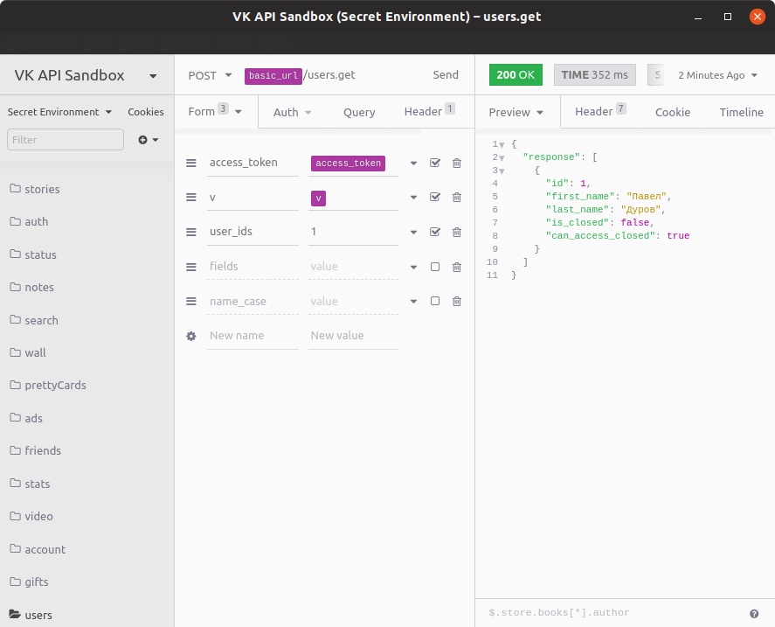Switch to the Timeline tab
Viewport: 775px width, 627px height.
[742, 112]
